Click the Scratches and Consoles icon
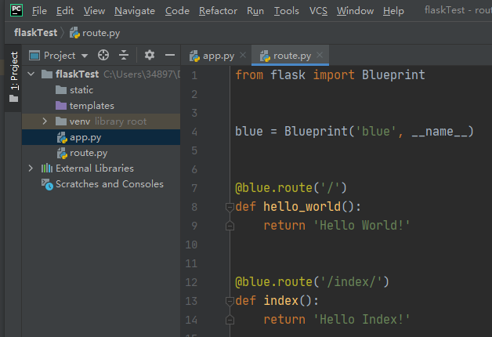 point(47,184)
